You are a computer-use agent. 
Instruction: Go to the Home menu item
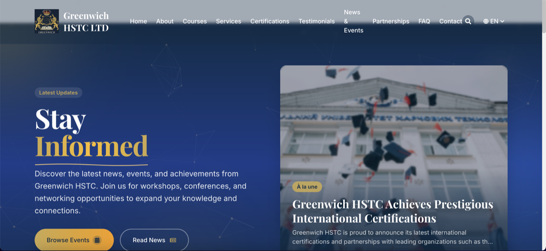[x=138, y=21]
